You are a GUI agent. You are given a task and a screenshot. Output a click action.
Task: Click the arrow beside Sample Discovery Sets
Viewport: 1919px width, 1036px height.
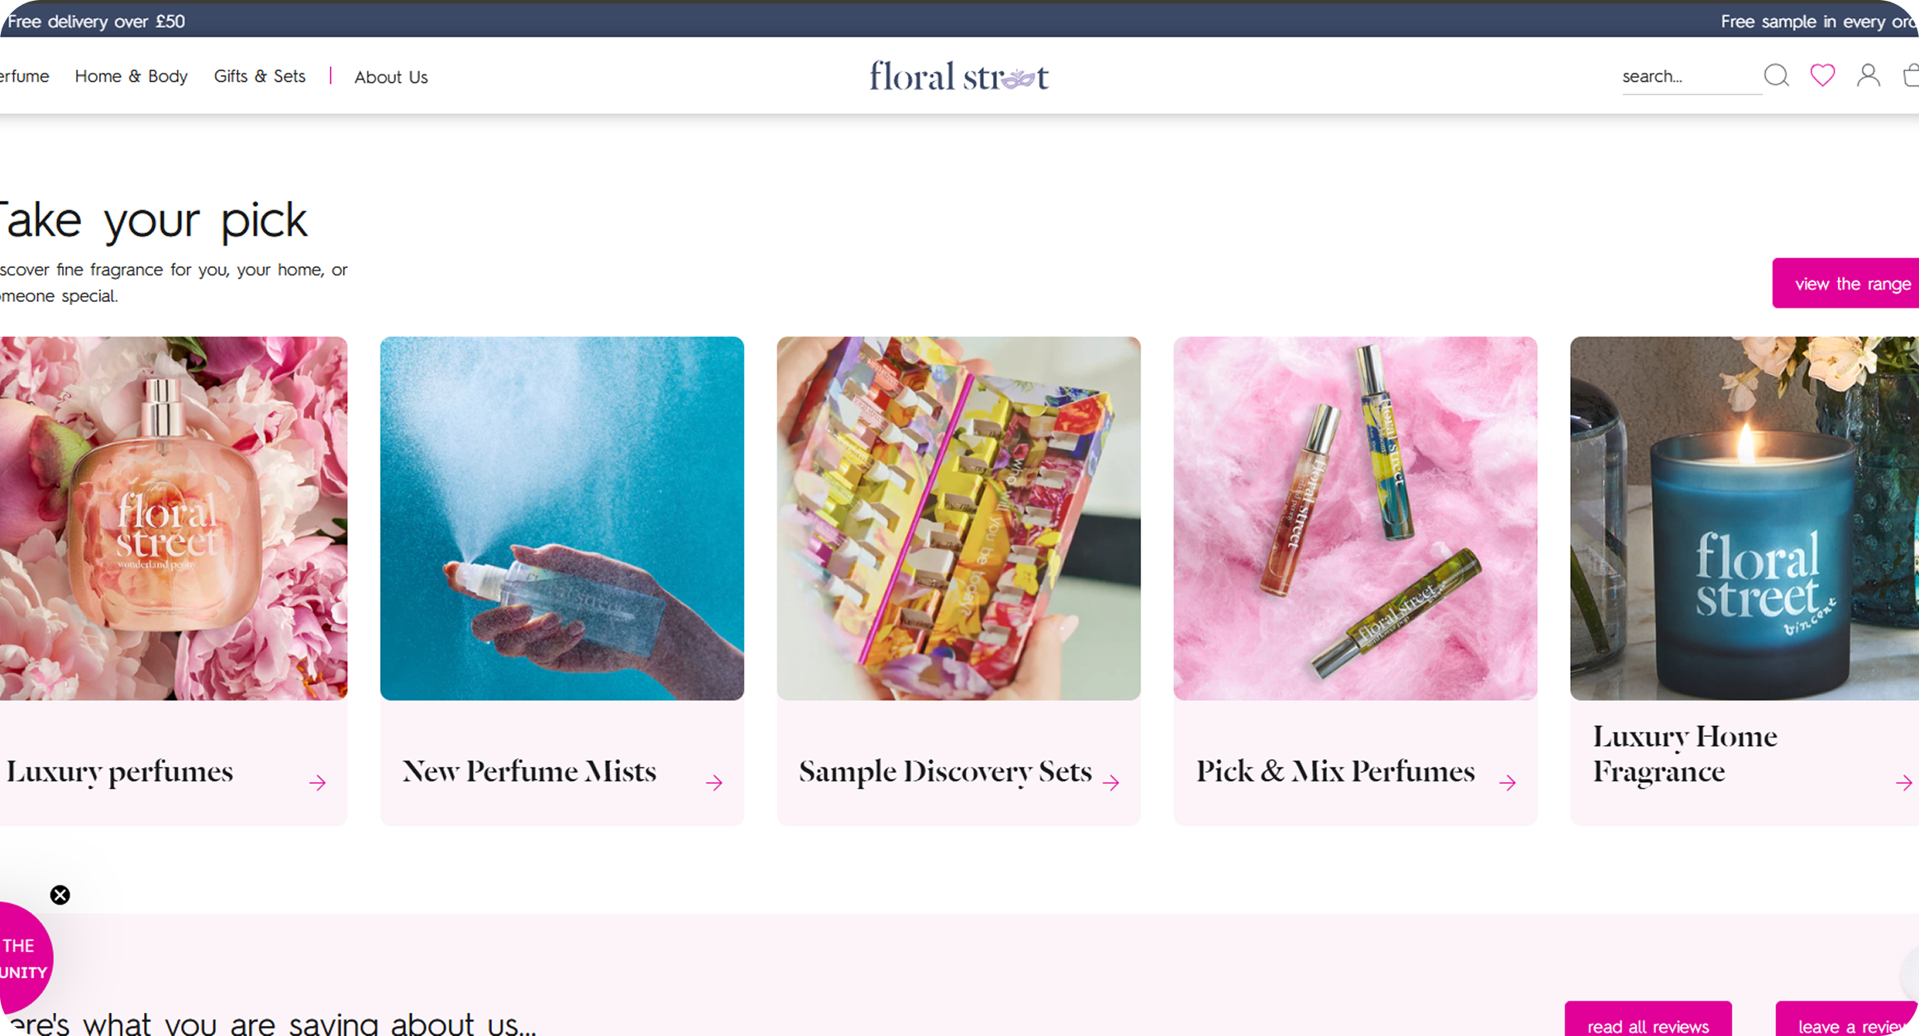pos(1111,782)
